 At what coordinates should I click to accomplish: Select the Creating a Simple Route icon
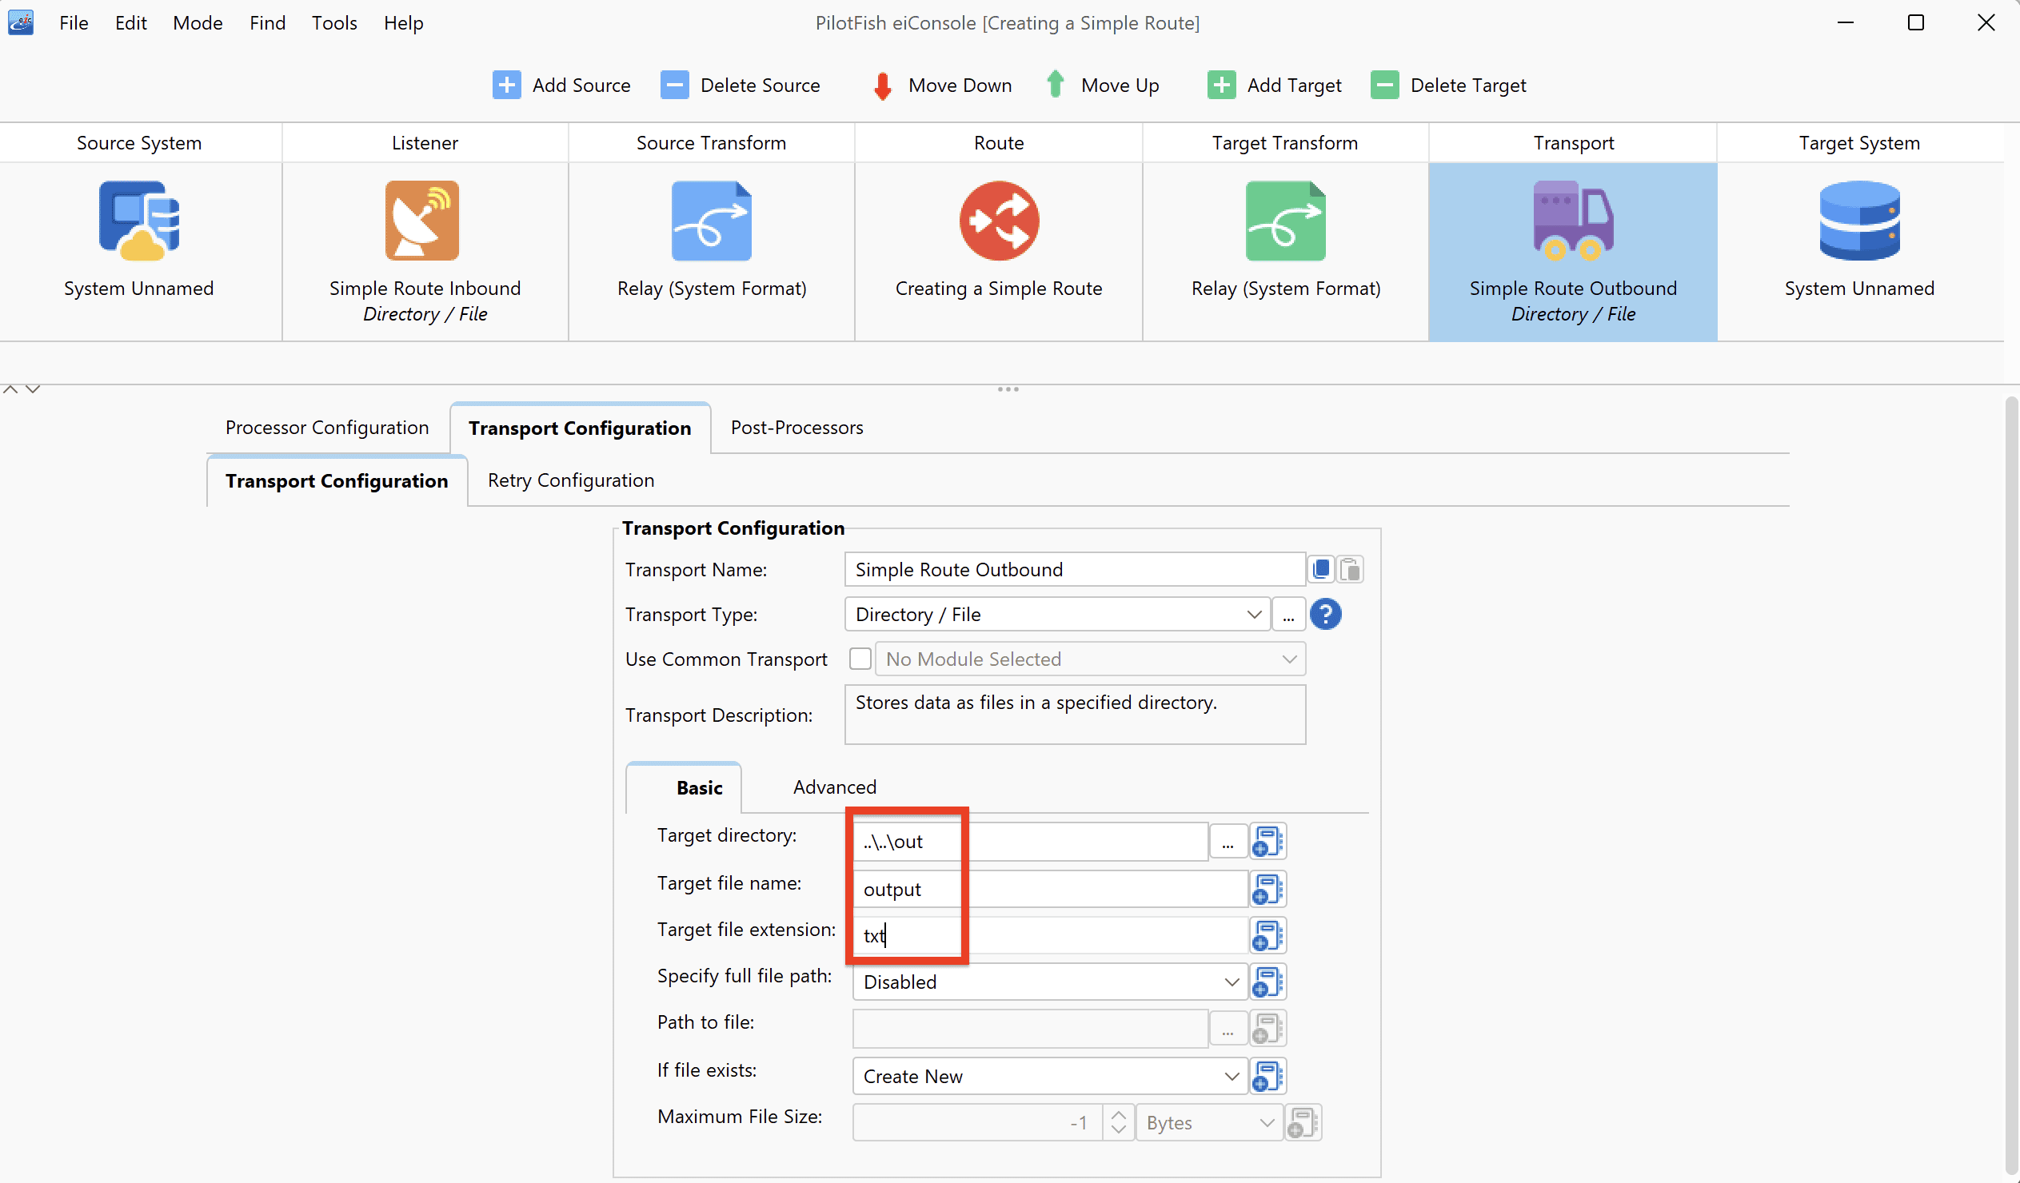click(x=999, y=221)
